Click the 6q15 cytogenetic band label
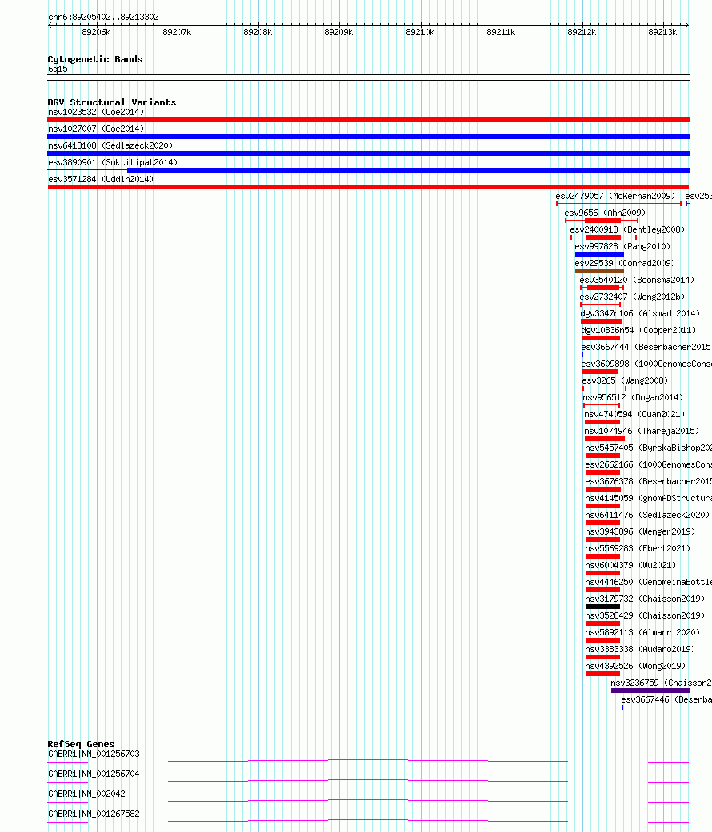Screen dimensions: 712x832 point(58,69)
